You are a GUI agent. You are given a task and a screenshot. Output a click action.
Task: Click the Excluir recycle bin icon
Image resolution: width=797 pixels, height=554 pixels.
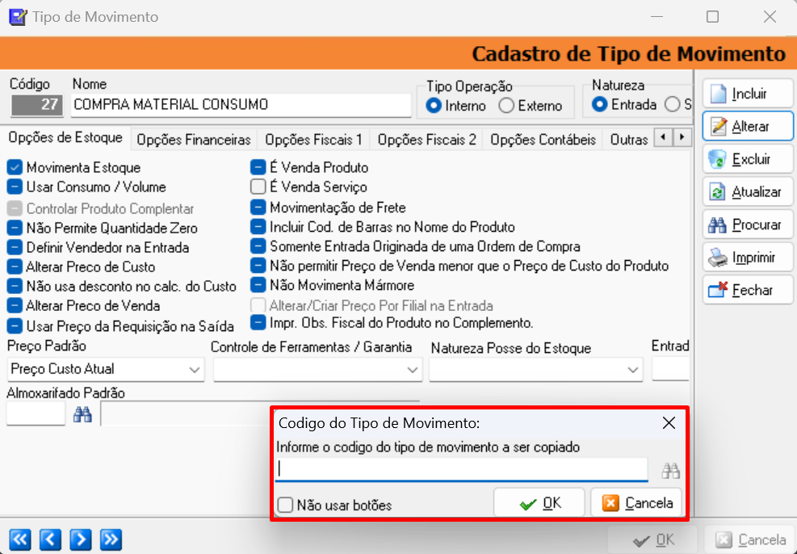[x=717, y=160]
